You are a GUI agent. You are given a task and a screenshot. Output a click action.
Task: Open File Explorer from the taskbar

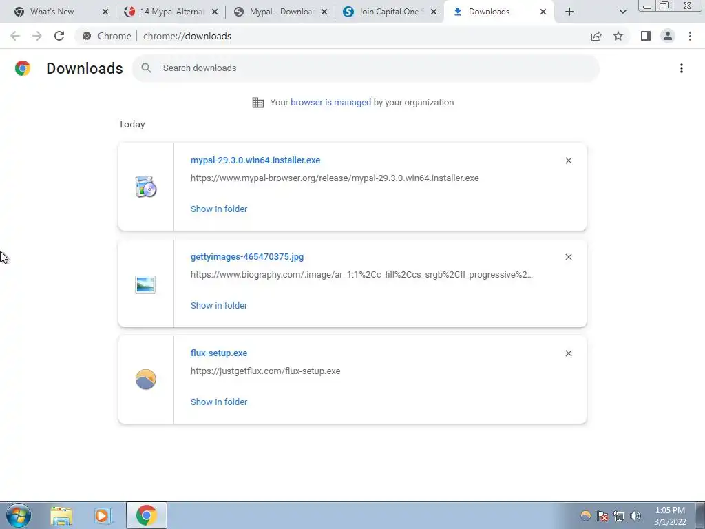click(61, 515)
